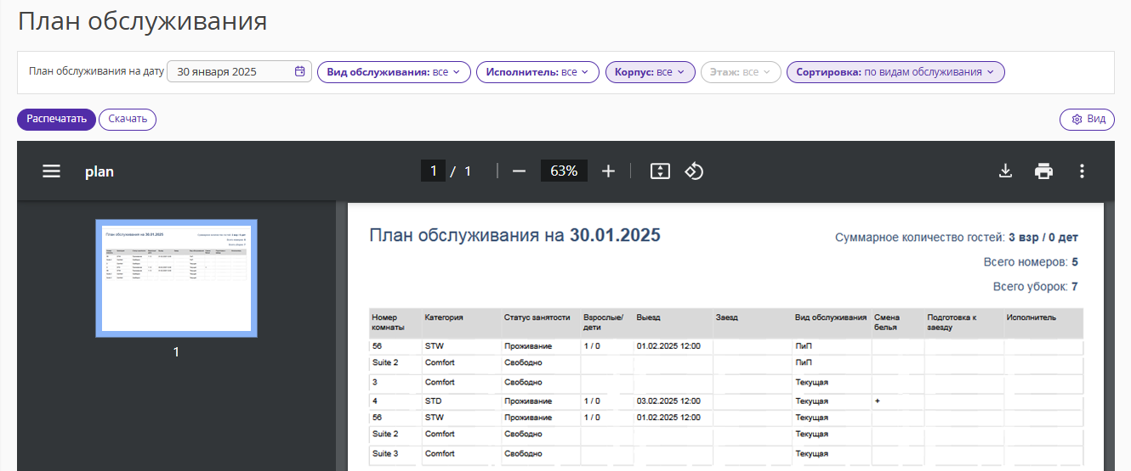1131x471 pixels.
Task: Edit the PDF page number field
Action: point(433,171)
